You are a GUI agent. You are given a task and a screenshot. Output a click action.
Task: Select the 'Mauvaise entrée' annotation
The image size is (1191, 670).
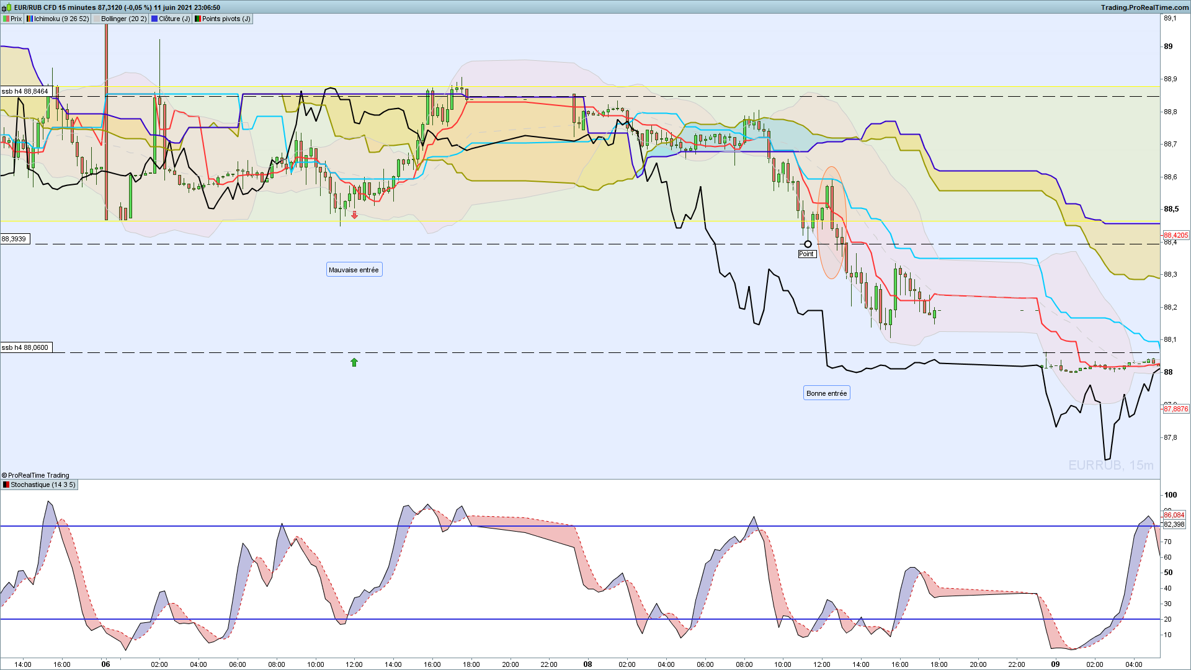pos(354,270)
